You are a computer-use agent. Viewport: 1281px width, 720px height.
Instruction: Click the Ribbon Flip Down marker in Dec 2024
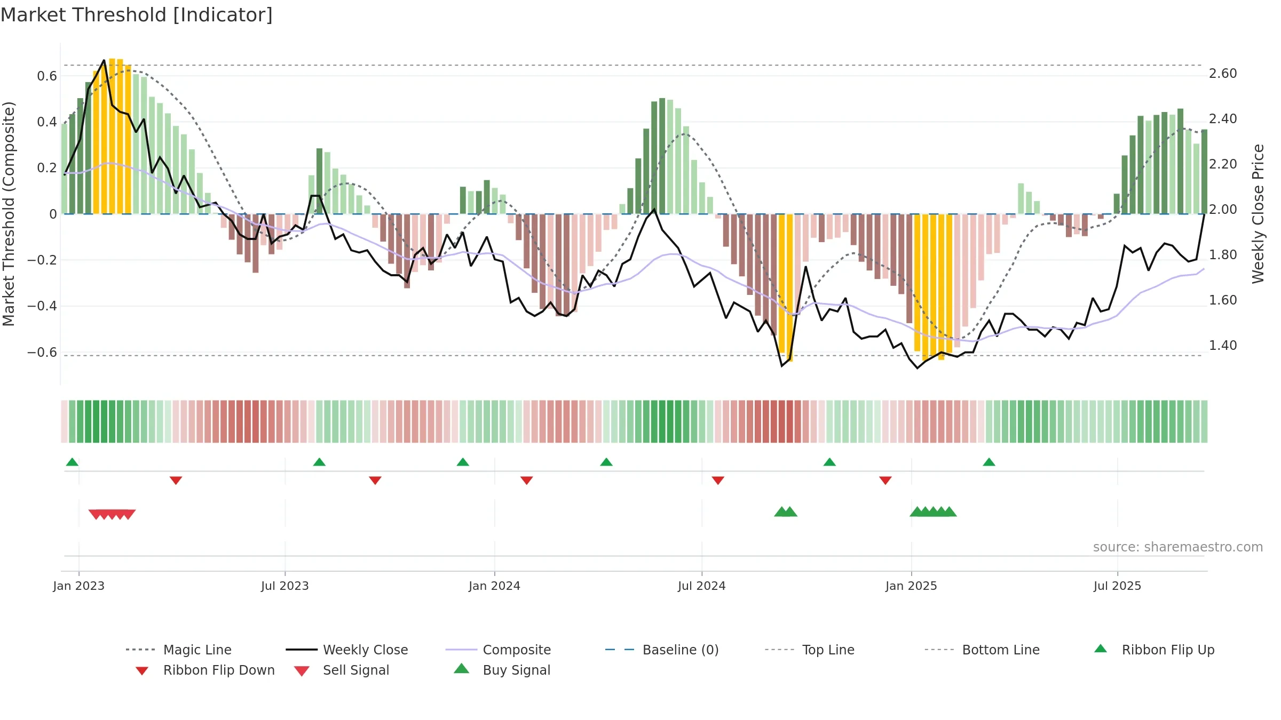point(885,481)
